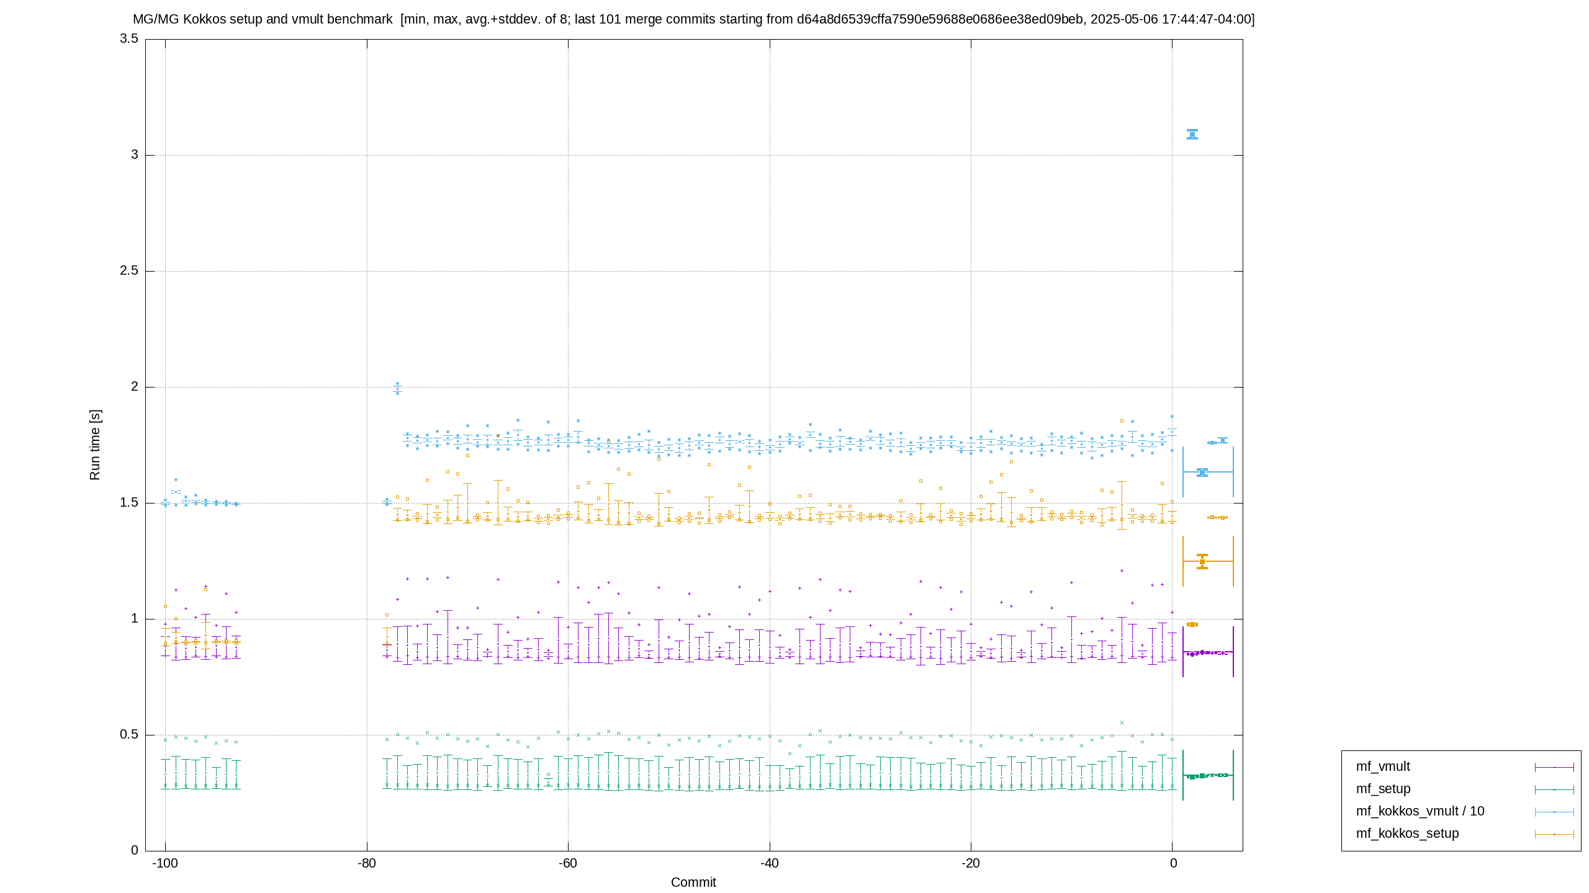Click the blue outlier marker just above 3
The width and height of the screenshot is (1589, 893).
tap(1192, 134)
